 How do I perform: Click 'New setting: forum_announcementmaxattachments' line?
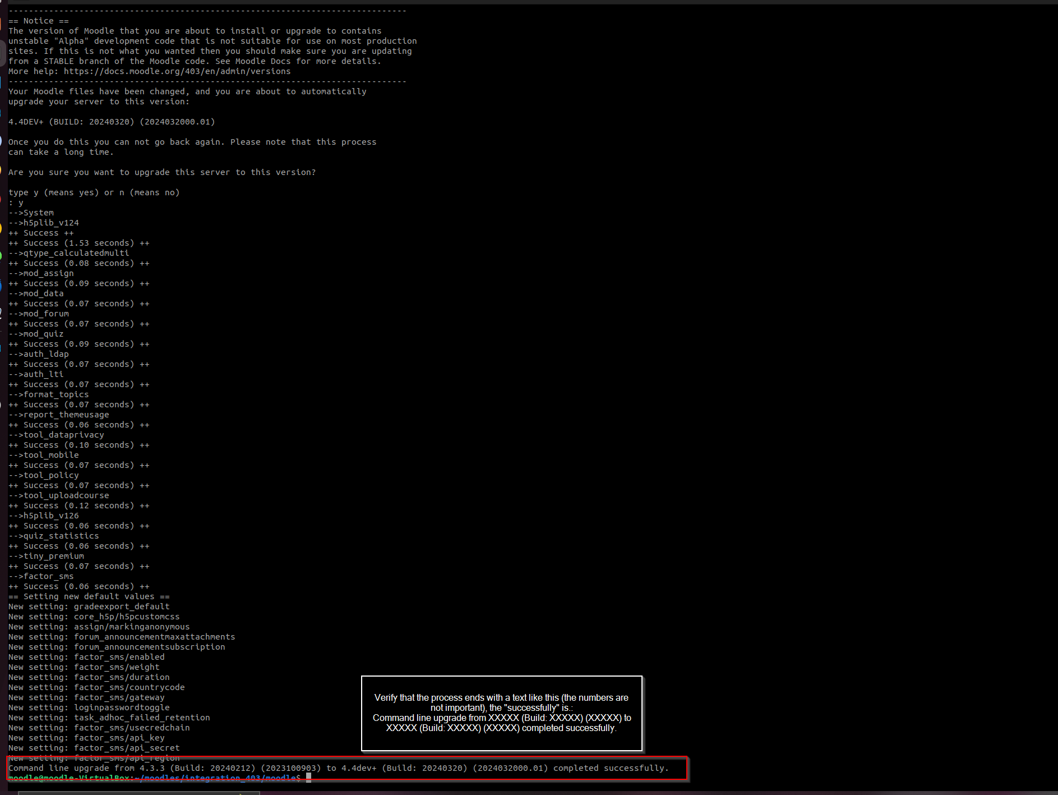122,637
